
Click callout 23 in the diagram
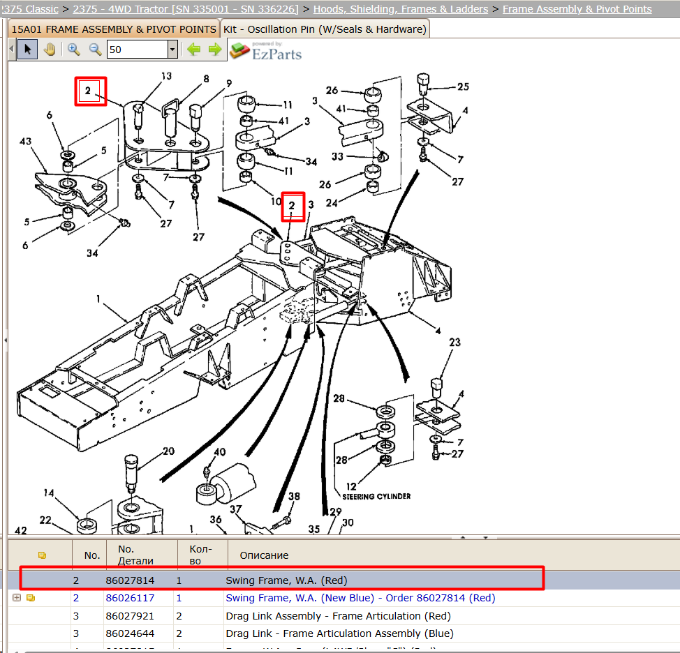[x=455, y=343]
